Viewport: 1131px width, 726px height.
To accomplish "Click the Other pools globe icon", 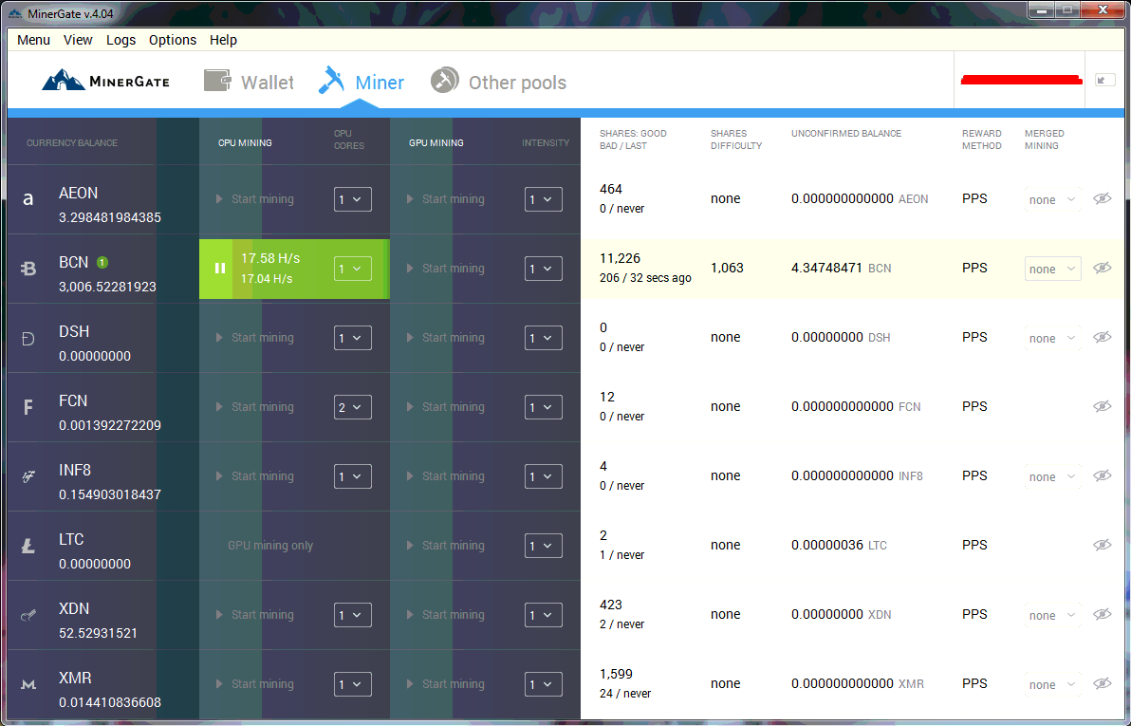I will pos(443,81).
